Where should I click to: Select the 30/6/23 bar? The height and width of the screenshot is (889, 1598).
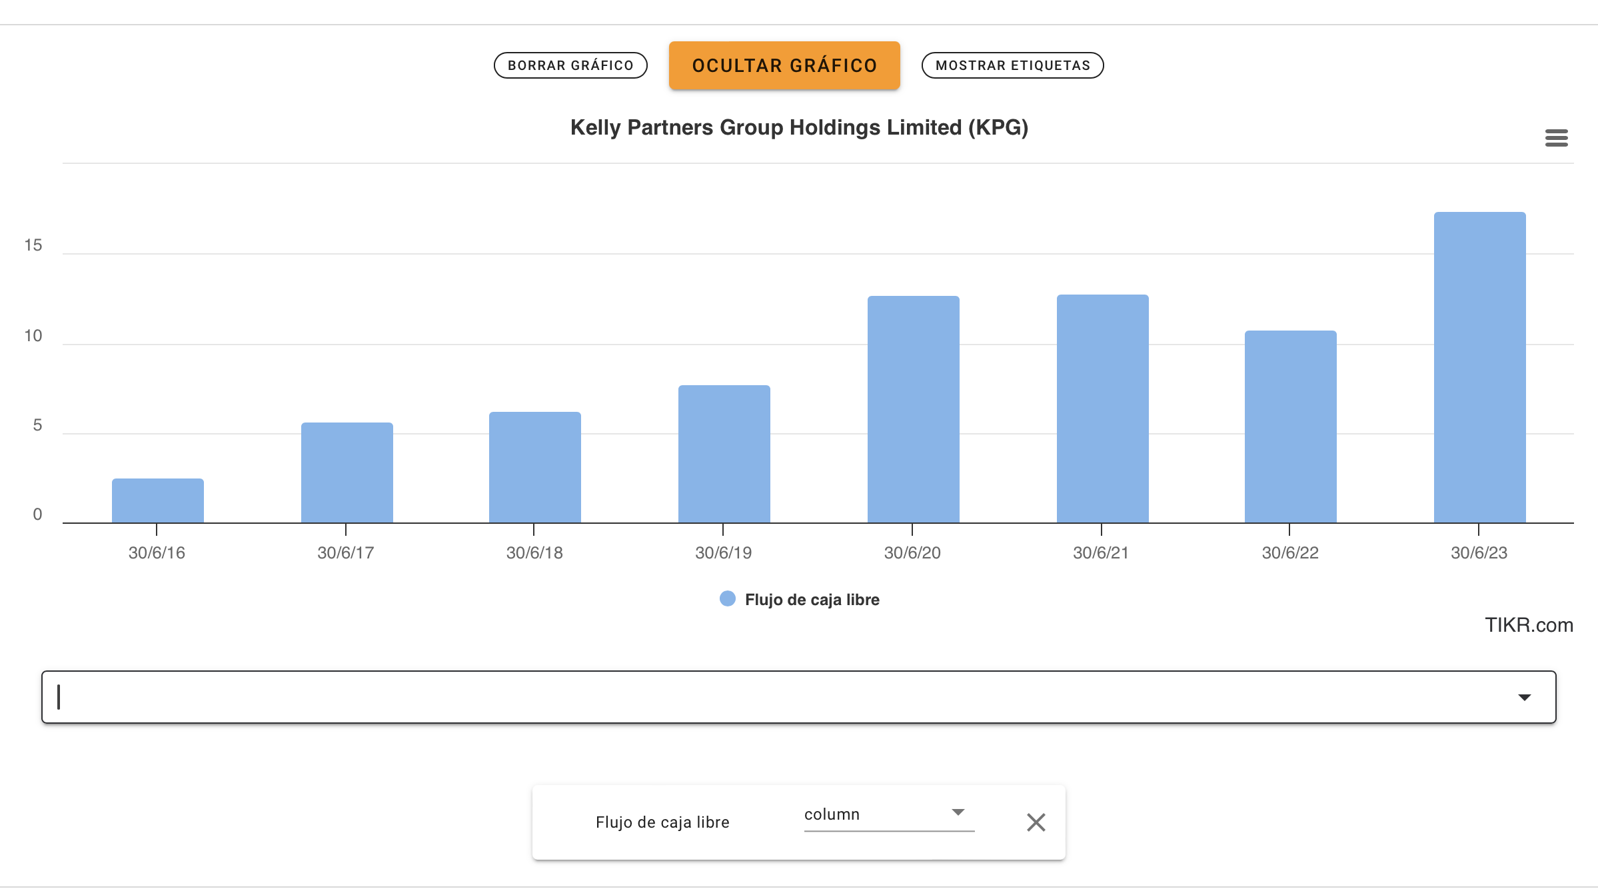[1479, 367]
